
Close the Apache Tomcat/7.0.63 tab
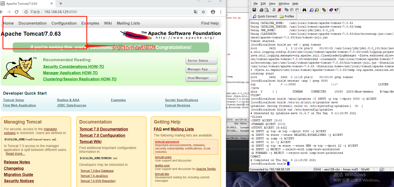52,4
